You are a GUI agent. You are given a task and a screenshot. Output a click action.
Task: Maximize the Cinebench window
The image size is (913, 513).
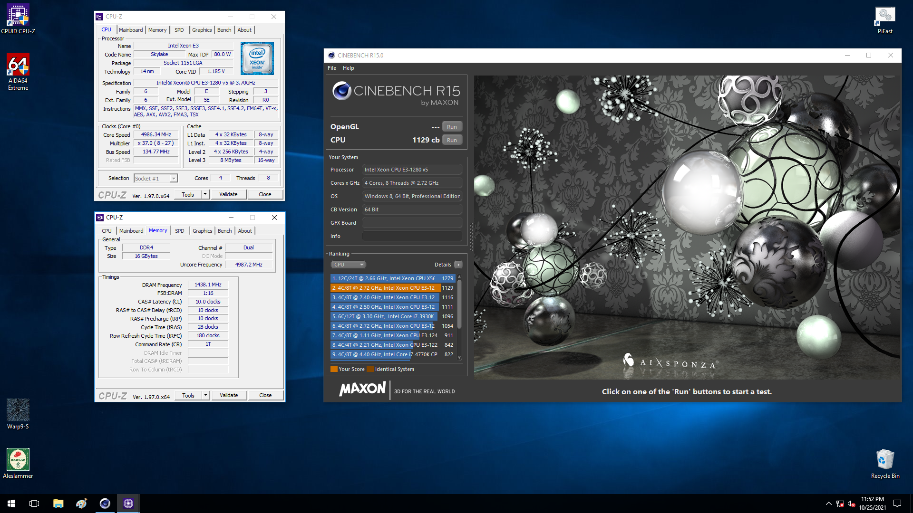tap(869, 56)
